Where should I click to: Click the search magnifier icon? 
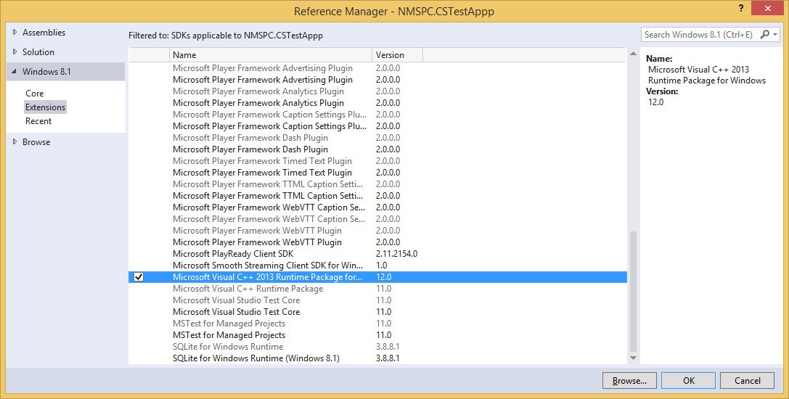[x=764, y=35]
